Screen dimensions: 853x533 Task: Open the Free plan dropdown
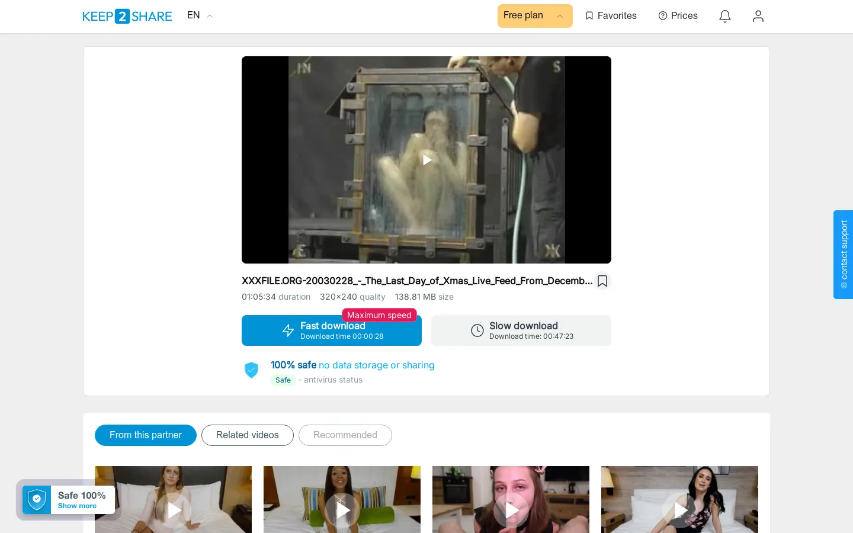pyautogui.click(x=535, y=16)
